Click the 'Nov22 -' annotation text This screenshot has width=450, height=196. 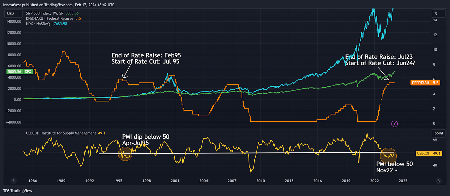[386, 170]
